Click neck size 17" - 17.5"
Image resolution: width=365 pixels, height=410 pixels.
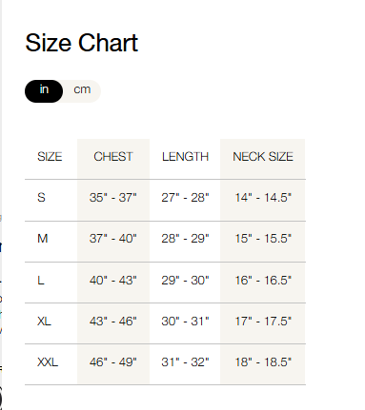263,322
